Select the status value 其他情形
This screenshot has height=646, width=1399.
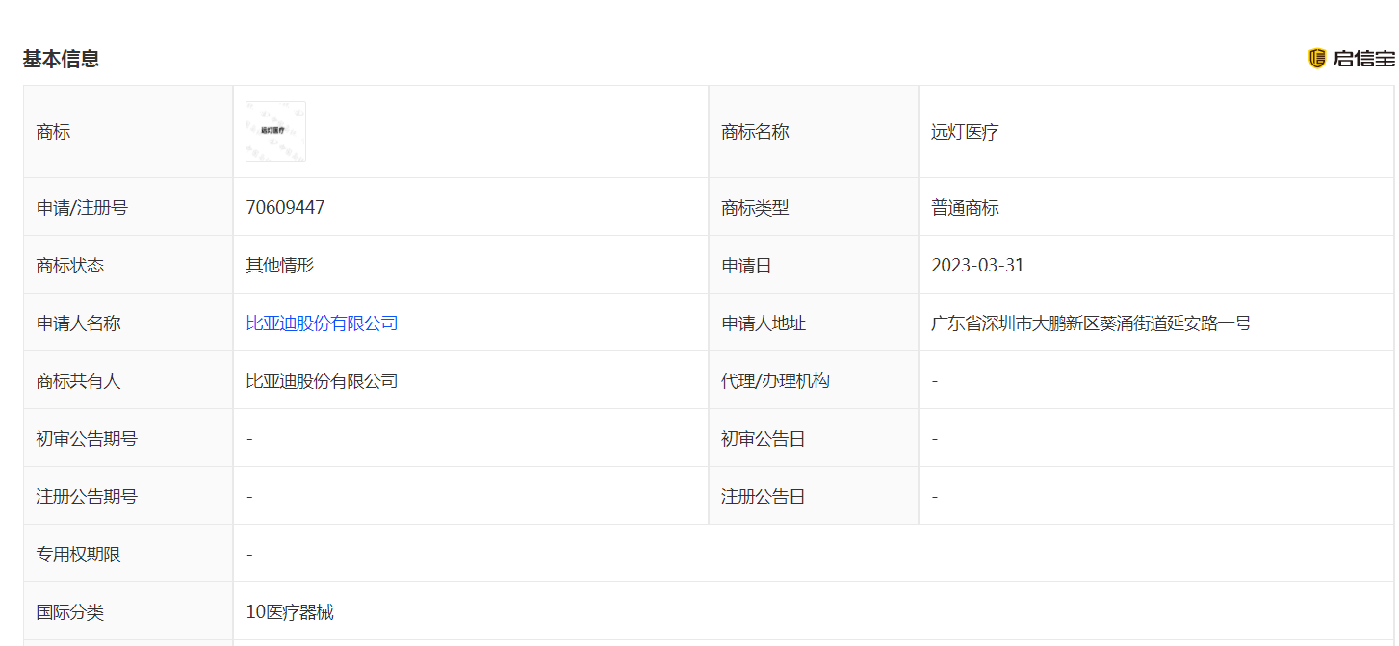tap(279, 265)
